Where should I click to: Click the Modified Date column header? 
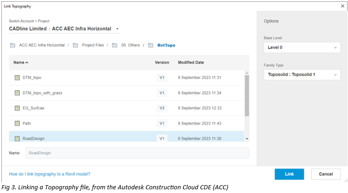click(x=191, y=62)
